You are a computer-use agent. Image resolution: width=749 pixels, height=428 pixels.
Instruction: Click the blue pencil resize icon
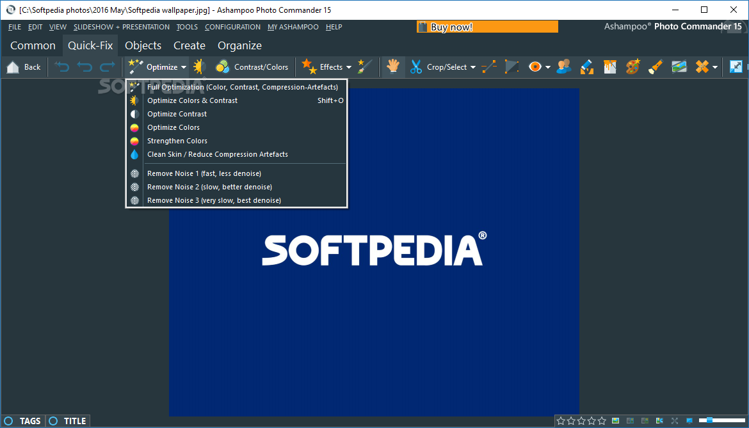(x=587, y=67)
